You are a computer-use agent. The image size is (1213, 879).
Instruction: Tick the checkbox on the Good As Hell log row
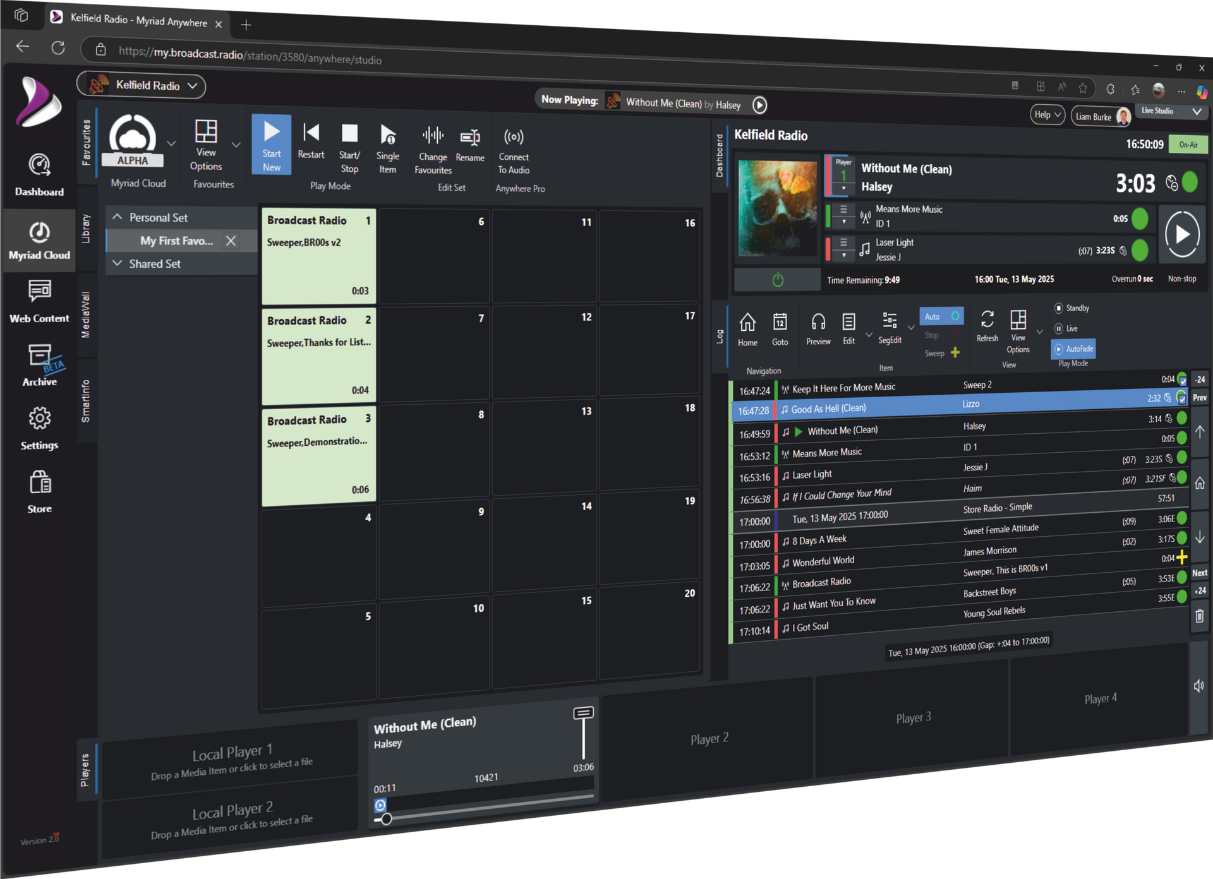click(x=1182, y=398)
